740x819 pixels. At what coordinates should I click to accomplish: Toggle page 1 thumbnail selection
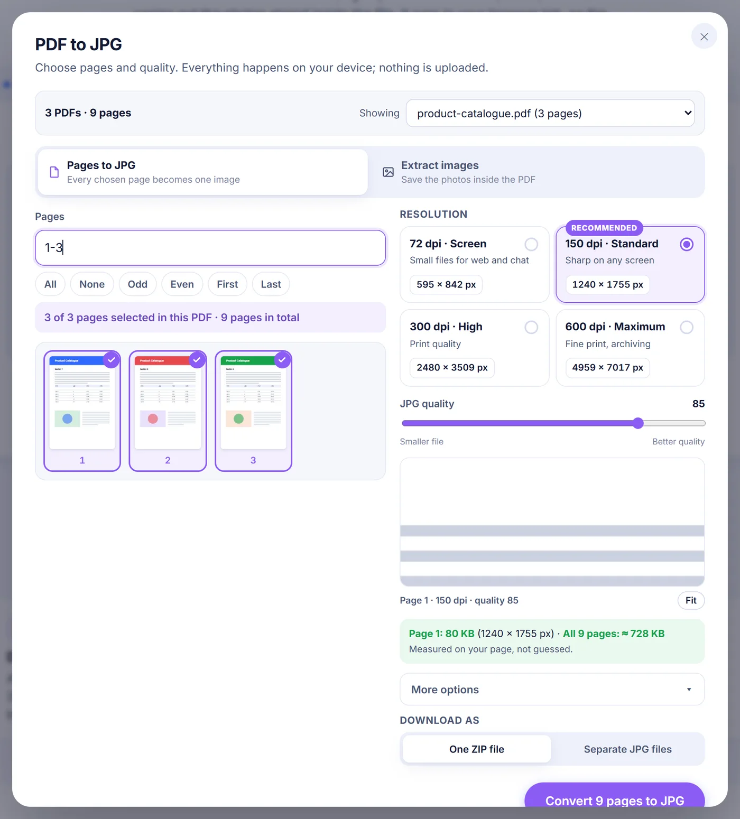click(x=82, y=411)
